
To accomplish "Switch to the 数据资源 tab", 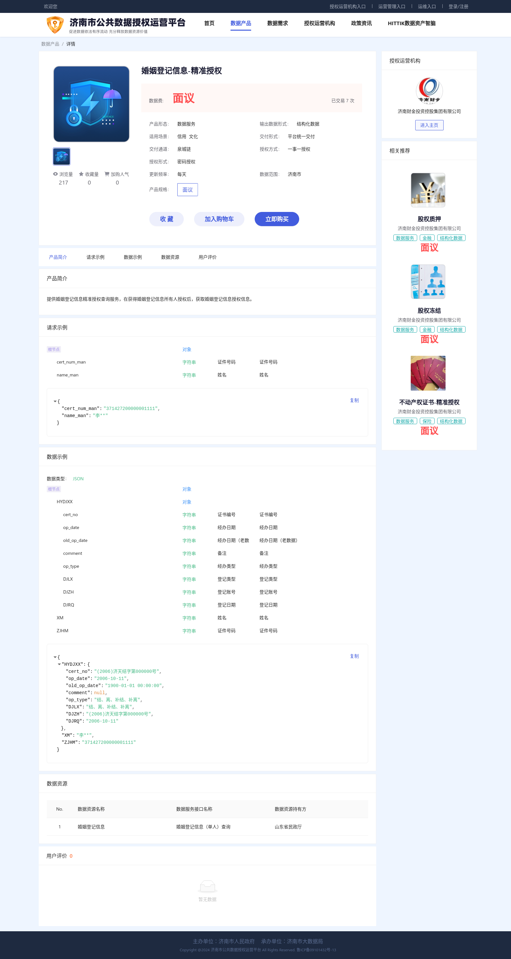I will click(170, 257).
